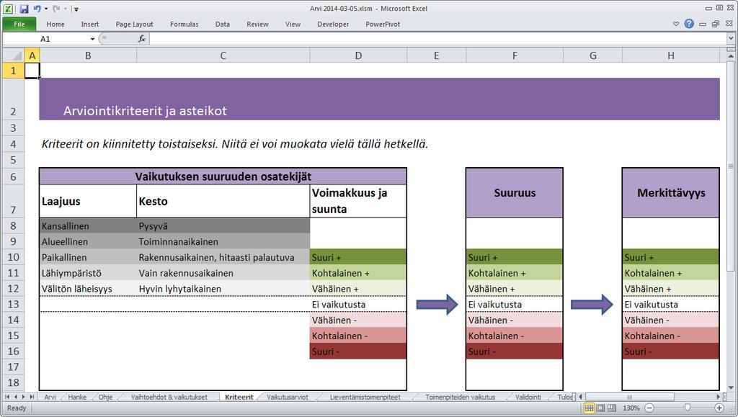Click inside the formula bar
The image size is (738, 417).
[x=437, y=39]
